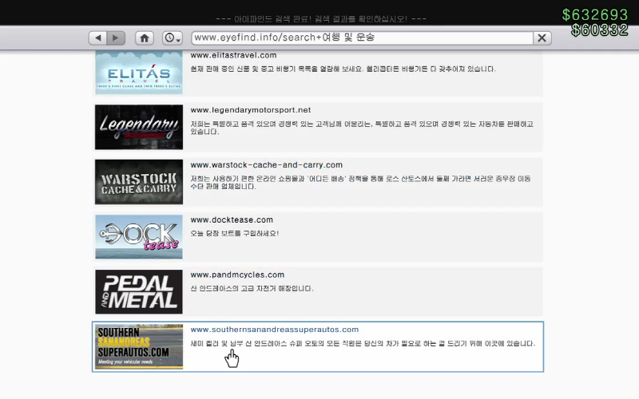The height and width of the screenshot is (399, 639).
Task: Visit www.southernsanandreassuperautos.com link
Action: click(275, 330)
